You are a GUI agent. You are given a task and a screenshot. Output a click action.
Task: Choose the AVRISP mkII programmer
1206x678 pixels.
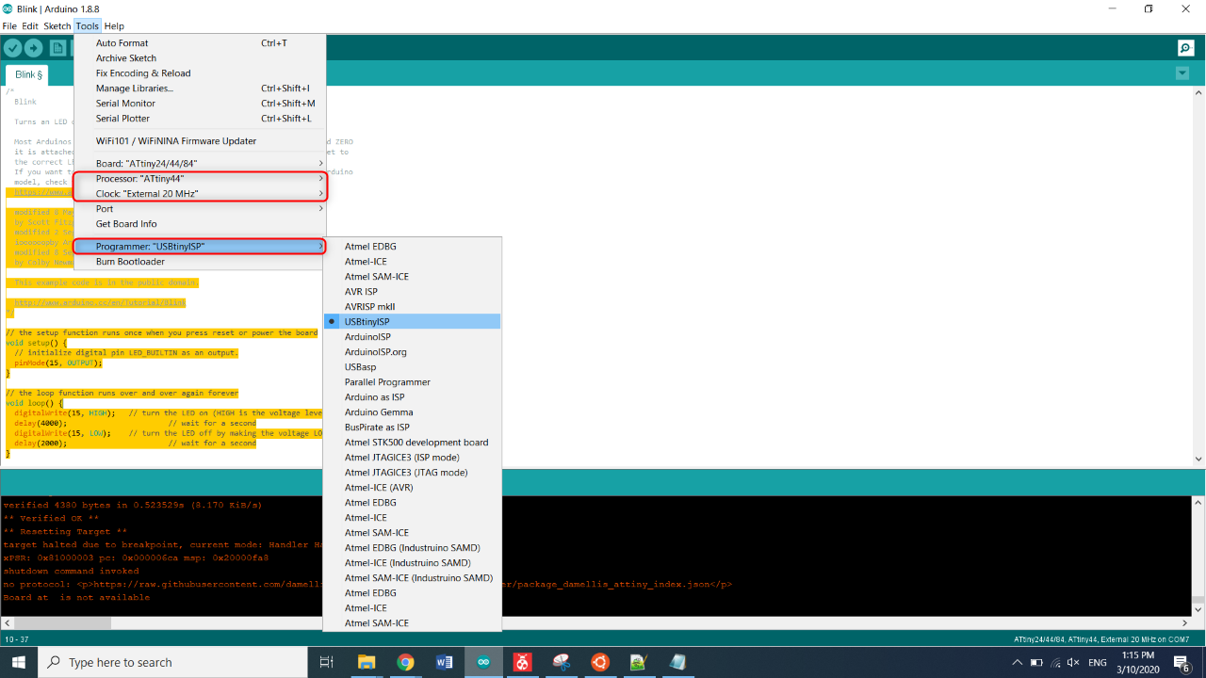click(x=412, y=307)
